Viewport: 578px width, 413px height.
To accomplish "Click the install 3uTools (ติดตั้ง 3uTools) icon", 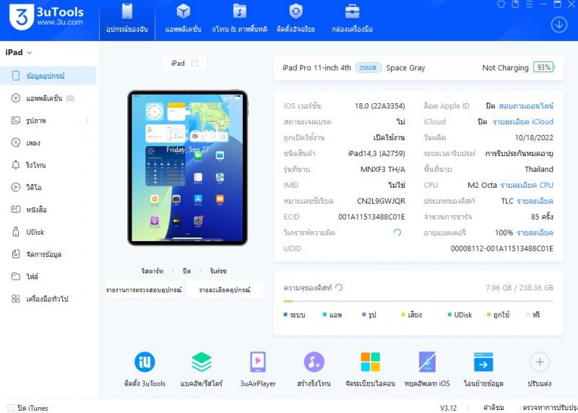I will 144,362.
